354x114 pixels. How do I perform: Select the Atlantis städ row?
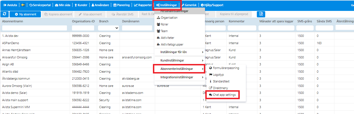pos(177,72)
